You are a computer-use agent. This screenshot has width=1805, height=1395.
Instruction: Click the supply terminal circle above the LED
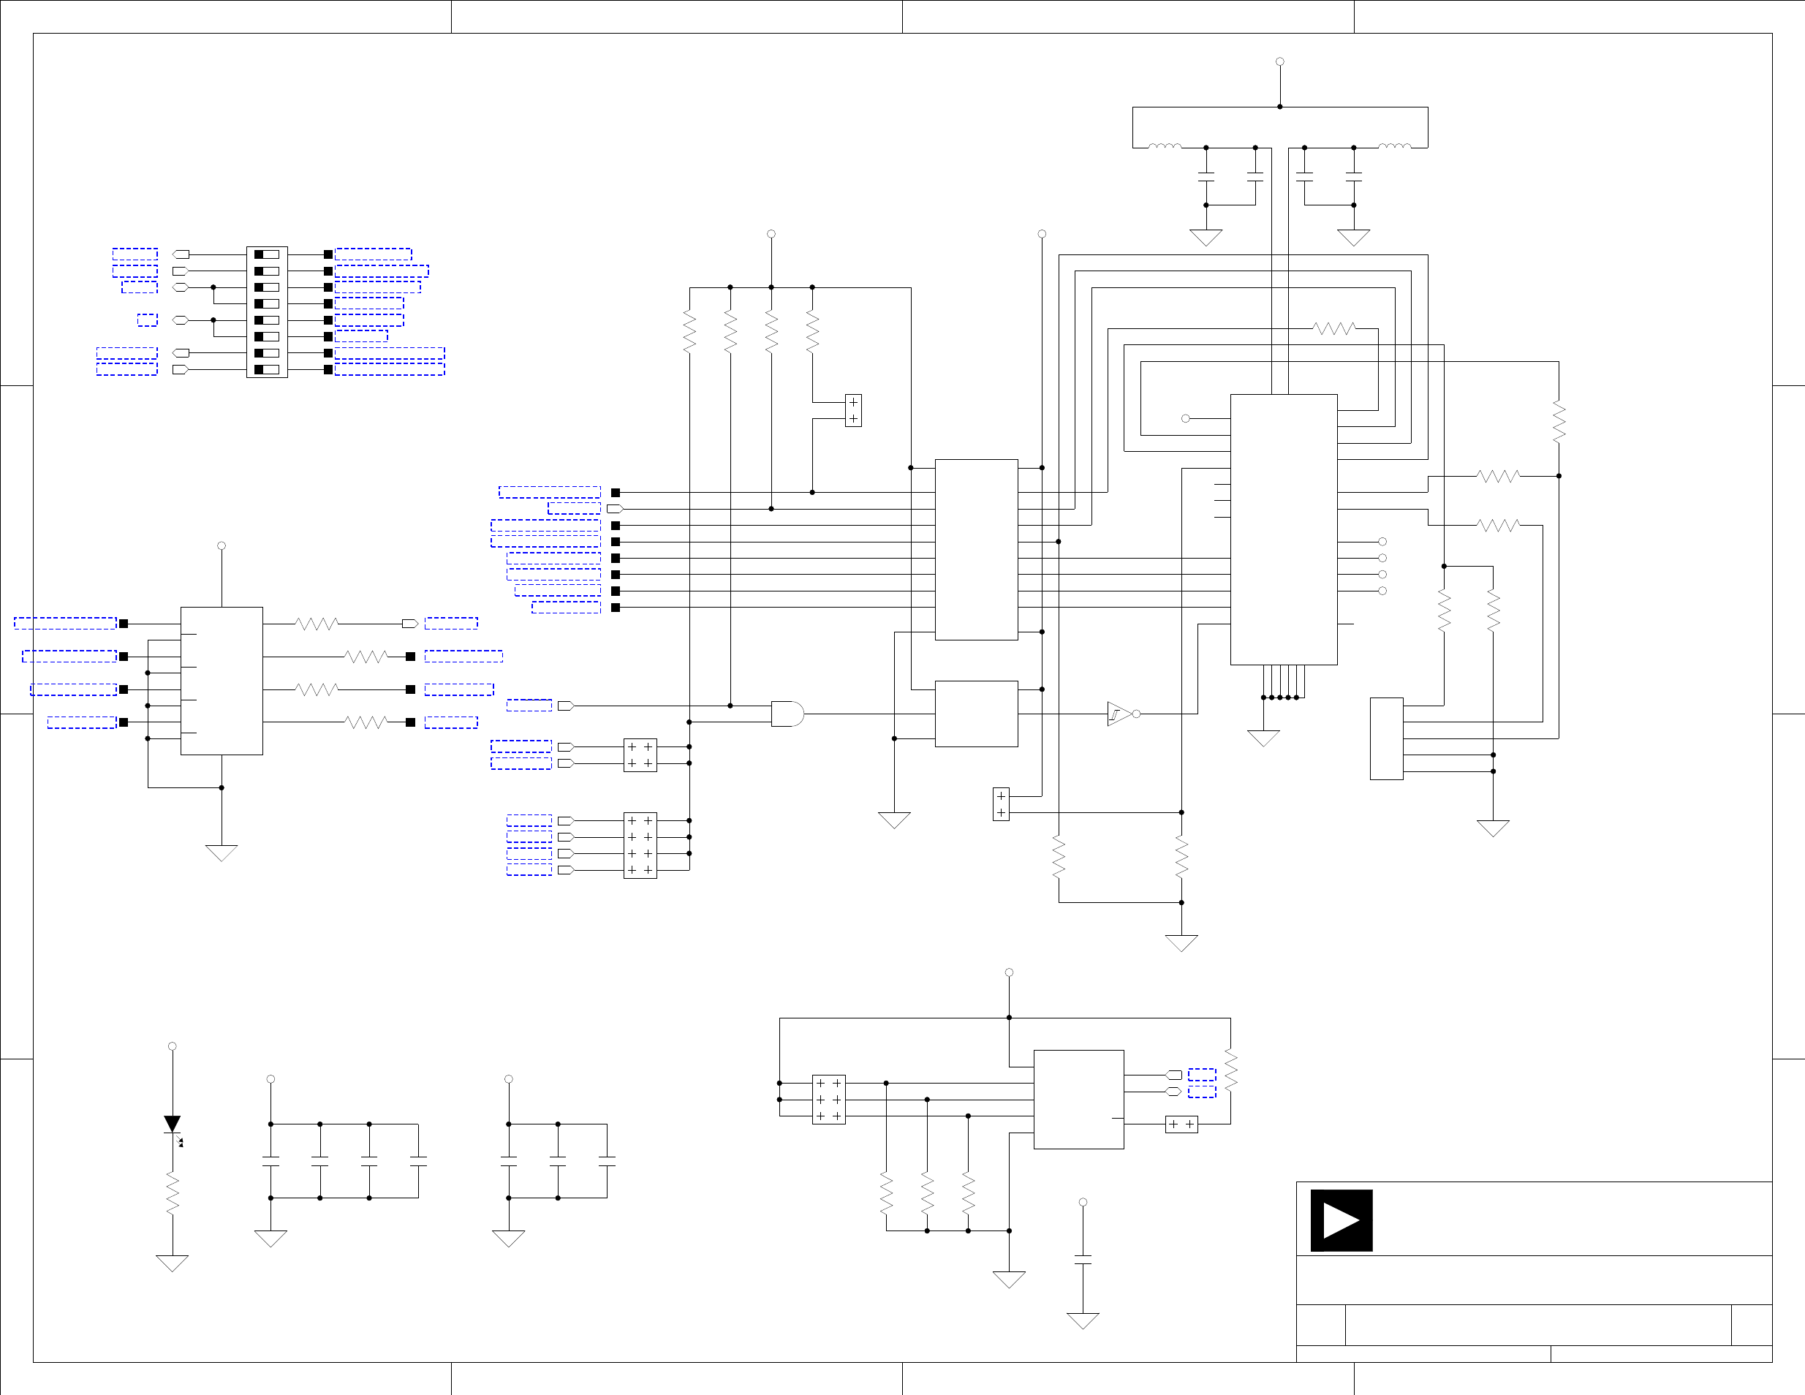point(173,1046)
